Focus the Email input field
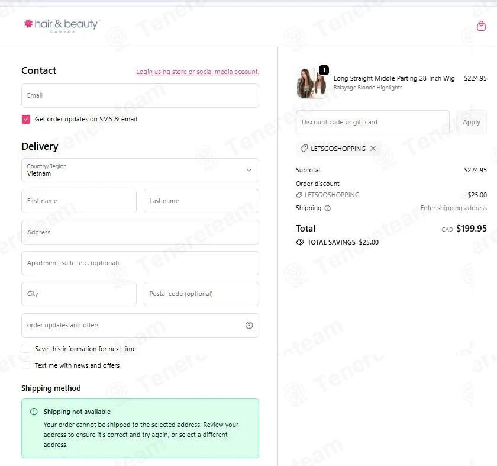Image resolution: width=497 pixels, height=466 pixels. [140, 96]
